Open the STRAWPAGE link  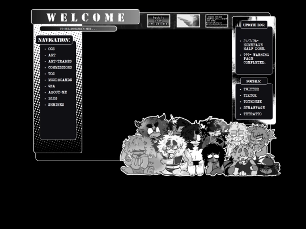254,108
